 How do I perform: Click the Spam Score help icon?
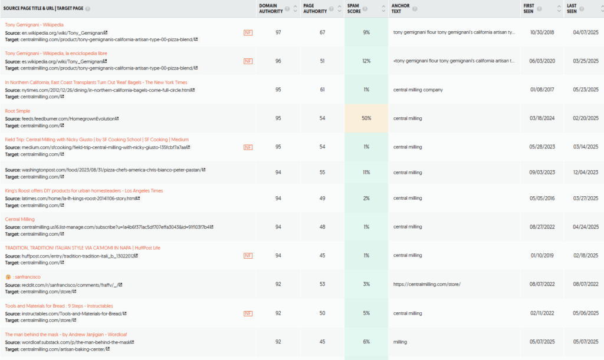pos(365,9)
